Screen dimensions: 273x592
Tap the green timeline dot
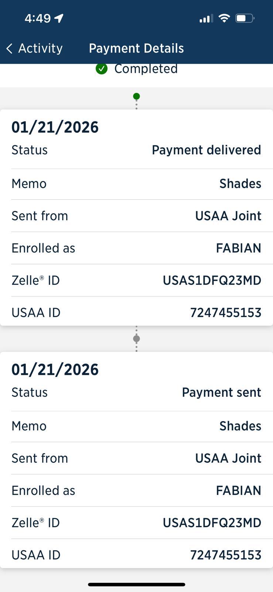pyautogui.click(x=136, y=97)
